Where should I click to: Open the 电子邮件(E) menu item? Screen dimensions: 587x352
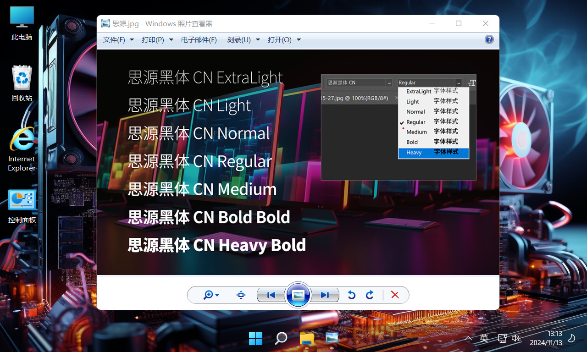click(x=199, y=40)
